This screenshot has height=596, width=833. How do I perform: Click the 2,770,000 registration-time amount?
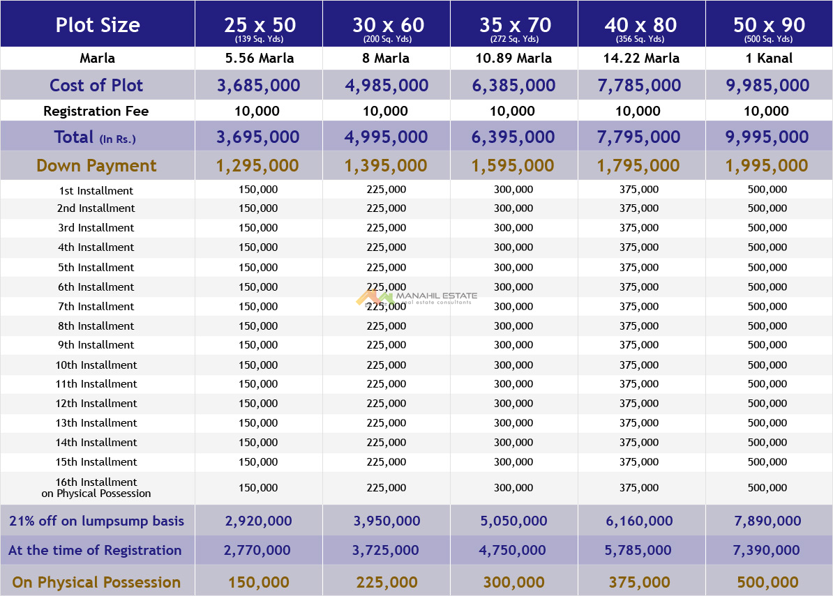tap(257, 551)
